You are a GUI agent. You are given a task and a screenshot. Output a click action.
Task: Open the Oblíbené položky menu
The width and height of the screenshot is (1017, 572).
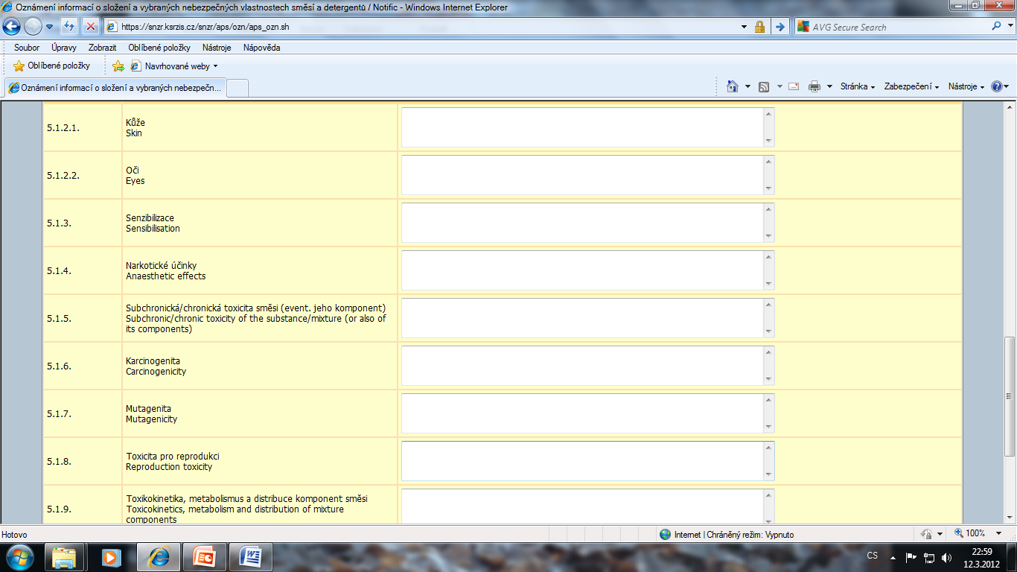(x=159, y=47)
